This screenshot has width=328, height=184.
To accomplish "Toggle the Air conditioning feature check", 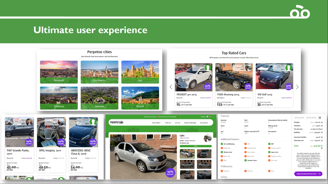I will point(222,144).
